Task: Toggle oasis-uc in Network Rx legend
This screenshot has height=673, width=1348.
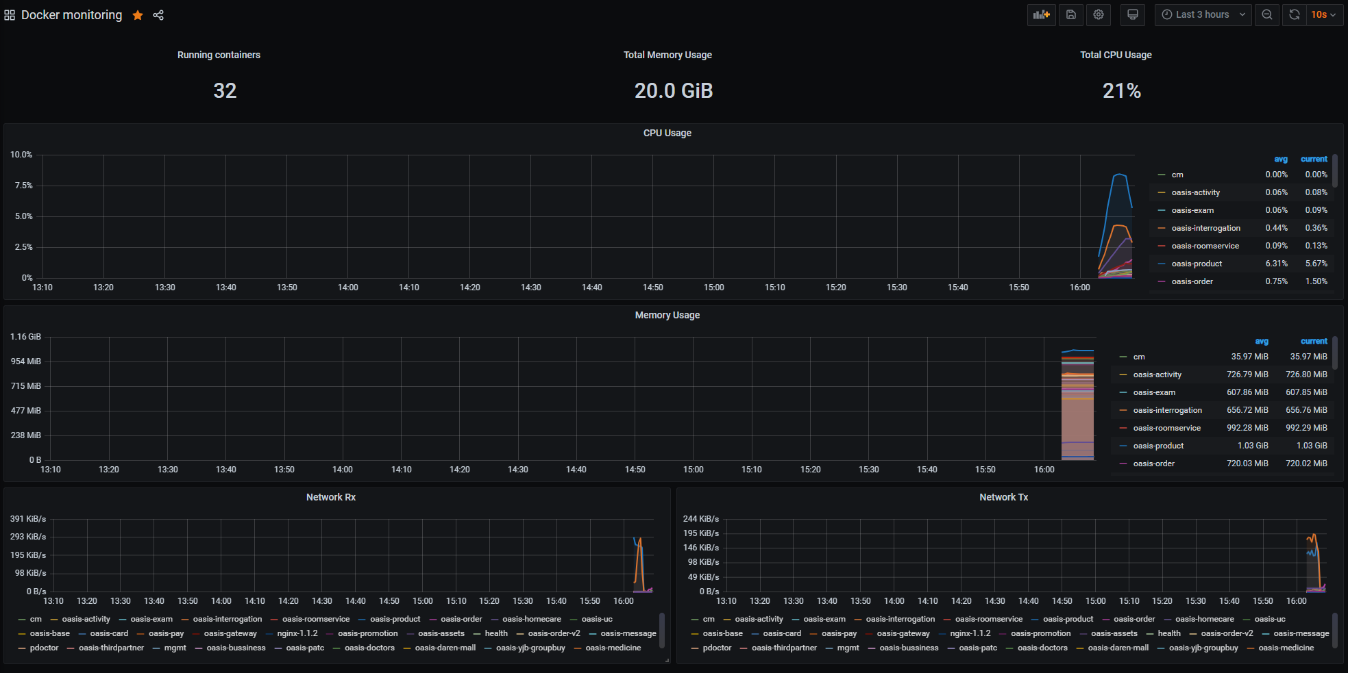Action: click(x=597, y=619)
